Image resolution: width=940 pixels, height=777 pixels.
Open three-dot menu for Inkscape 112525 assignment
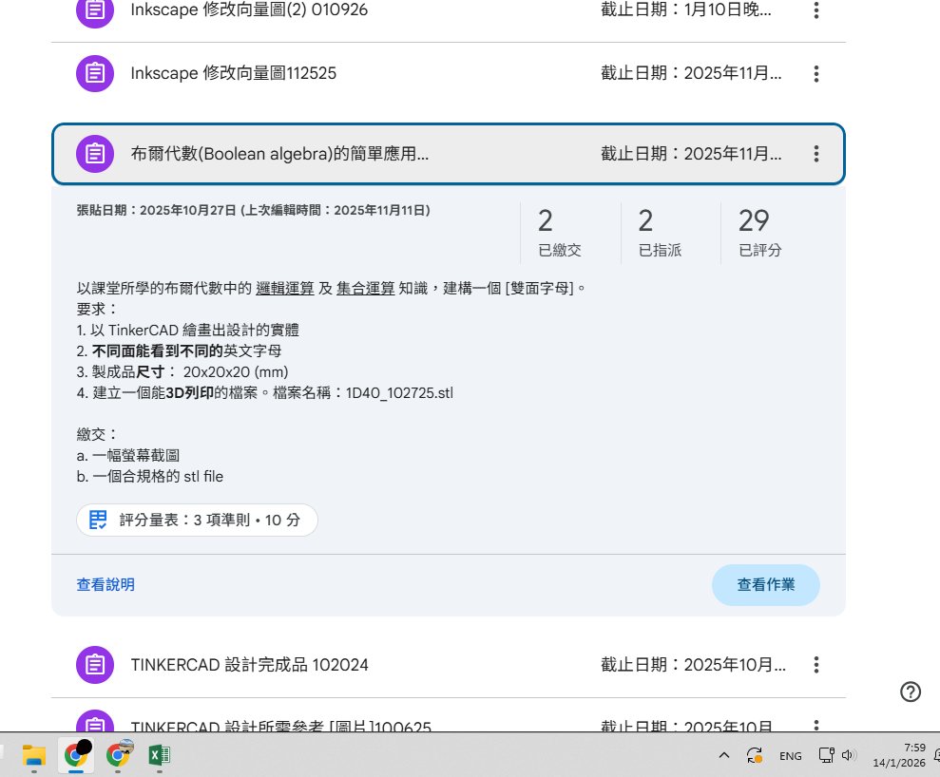816,73
